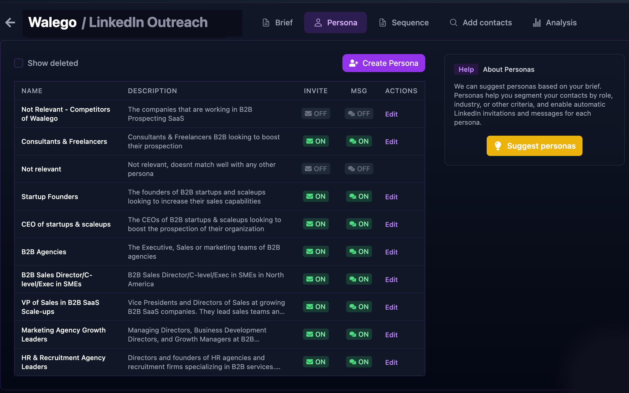Open the Add contacts tab
The width and height of the screenshot is (629, 393).
coord(481,23)
